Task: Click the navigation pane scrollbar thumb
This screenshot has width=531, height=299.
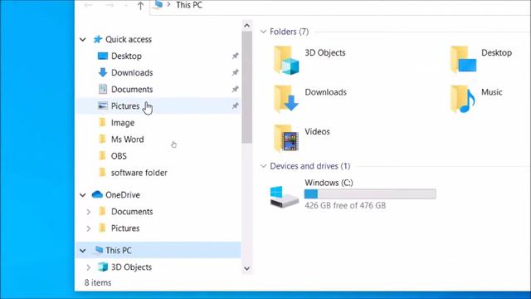Action: pyautogui.click(x=247, y=87)
